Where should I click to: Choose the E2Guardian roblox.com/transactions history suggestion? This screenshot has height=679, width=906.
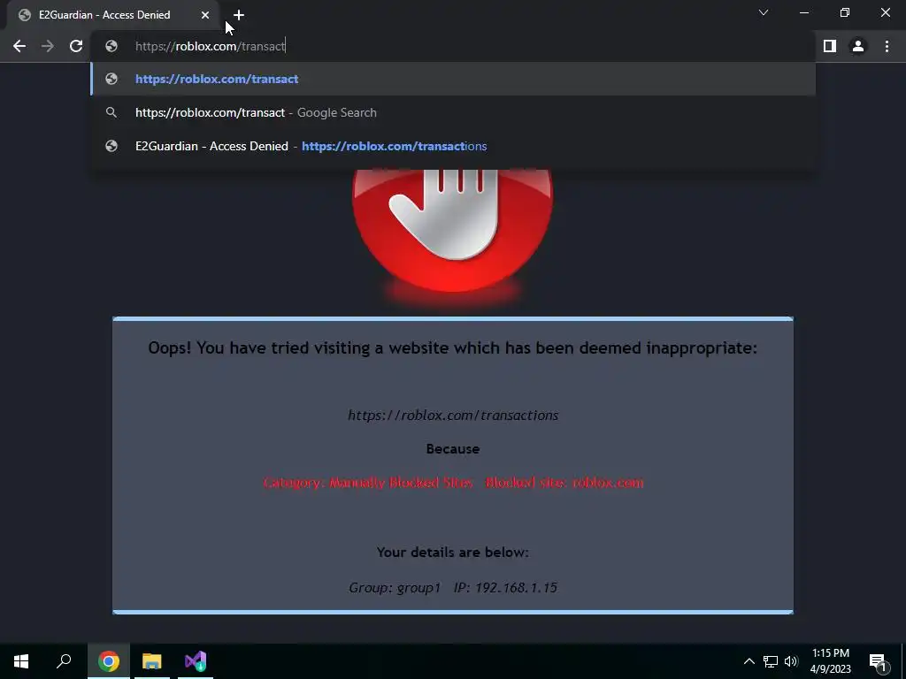pyautogui.click(x=454, y=146)
